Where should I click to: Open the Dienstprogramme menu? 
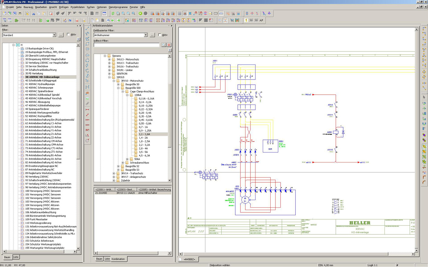pos(118,7)
